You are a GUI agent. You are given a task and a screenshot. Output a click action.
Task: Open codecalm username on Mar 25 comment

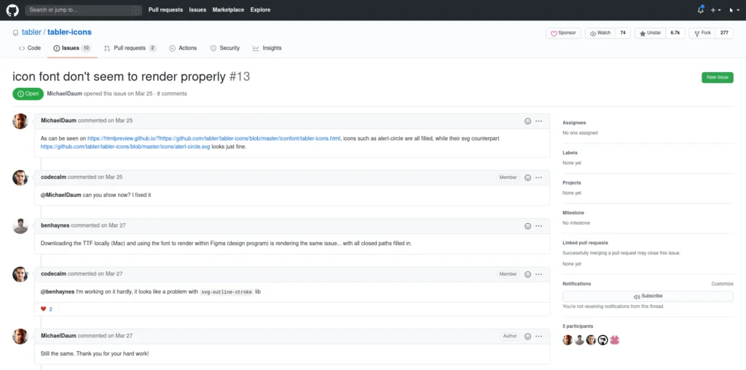(54, 177)
